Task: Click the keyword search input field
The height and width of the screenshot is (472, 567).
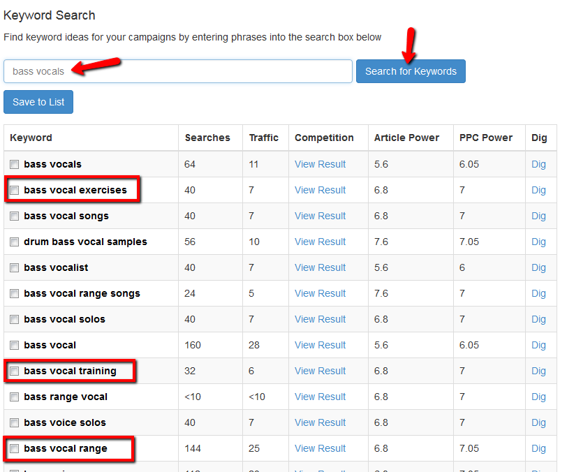Action: pos(177,71)
